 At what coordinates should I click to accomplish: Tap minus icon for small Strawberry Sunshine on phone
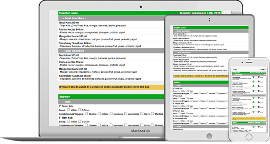[259, 91]
